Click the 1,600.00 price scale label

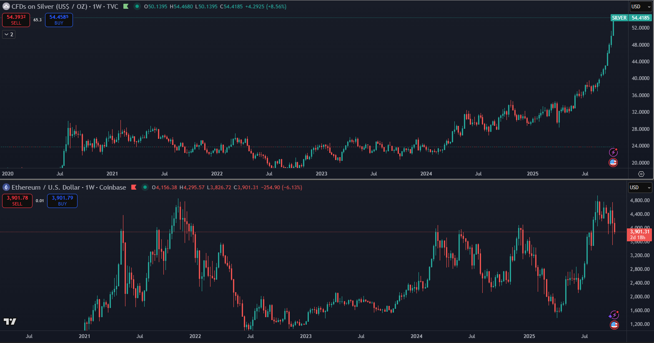click(x=640, y=310)
